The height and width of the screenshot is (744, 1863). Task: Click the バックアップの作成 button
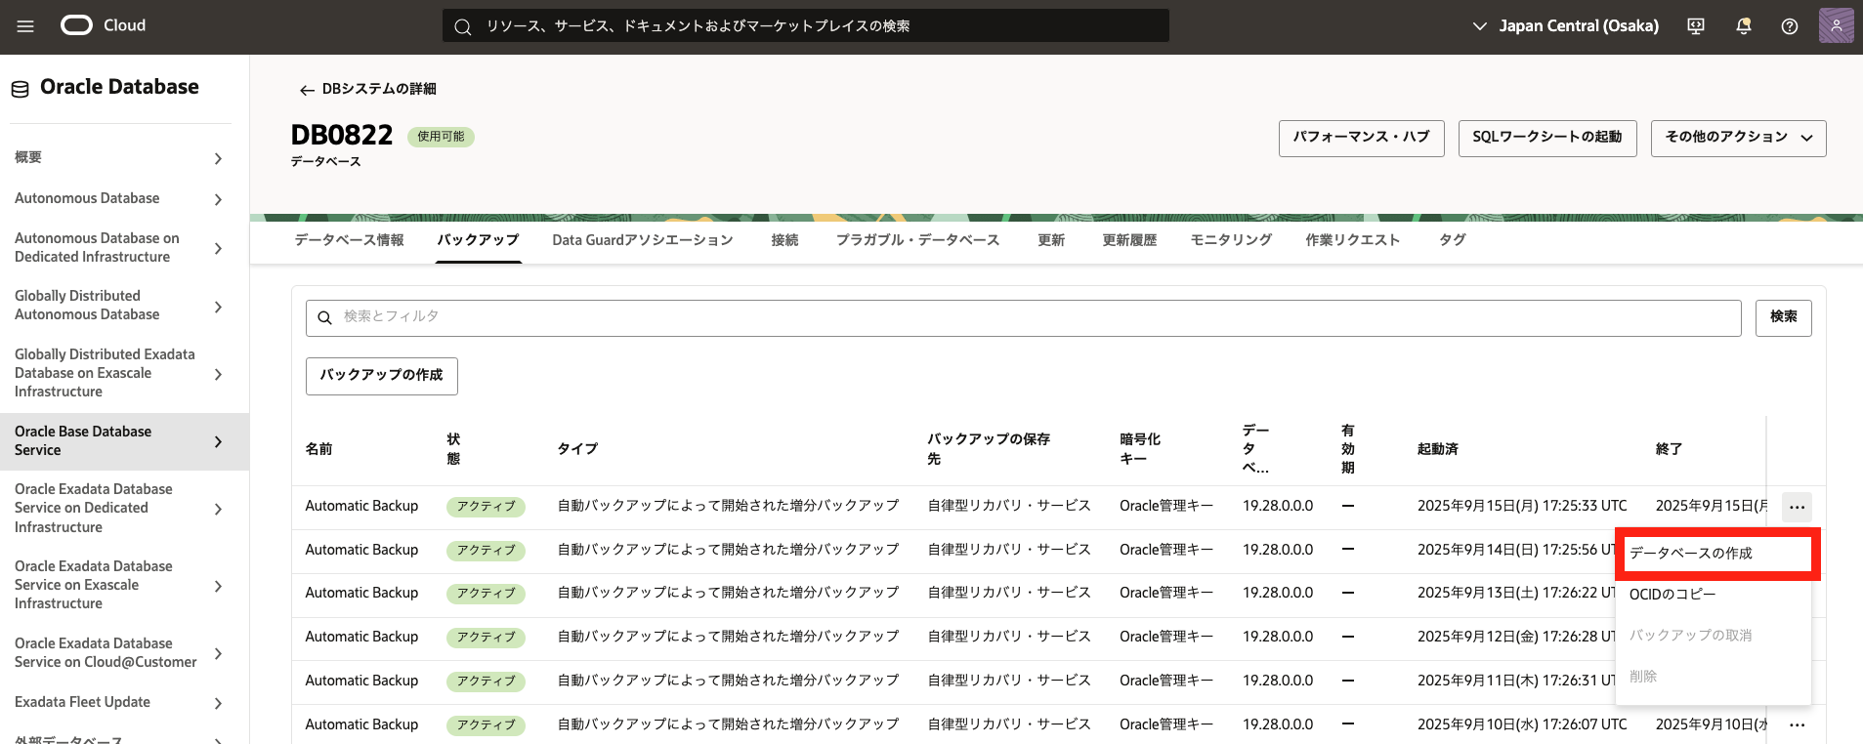pos(381,376)
